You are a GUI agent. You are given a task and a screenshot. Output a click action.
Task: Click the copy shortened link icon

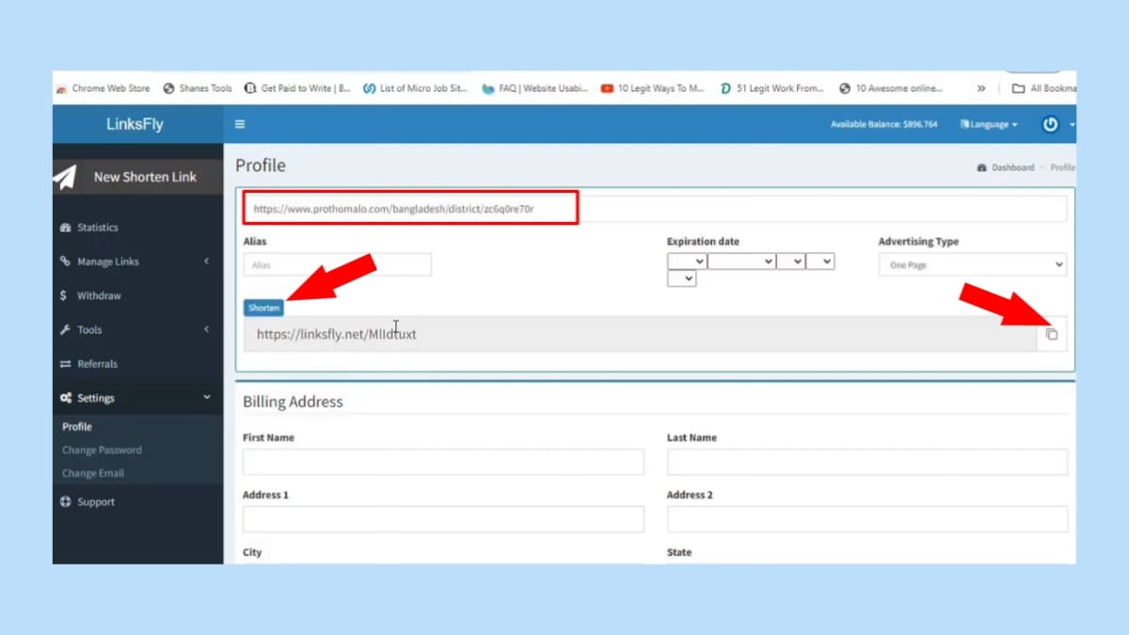(x=1052, y=335)
